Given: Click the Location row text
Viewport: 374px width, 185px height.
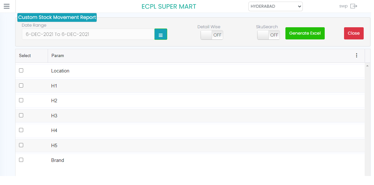Looking at the screenshot, I should click(60, 71).
